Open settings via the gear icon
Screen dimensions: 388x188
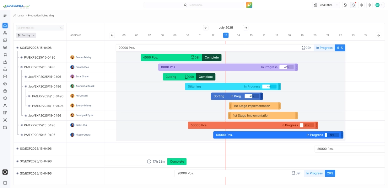pyautogui.click(x=361, y=5)
